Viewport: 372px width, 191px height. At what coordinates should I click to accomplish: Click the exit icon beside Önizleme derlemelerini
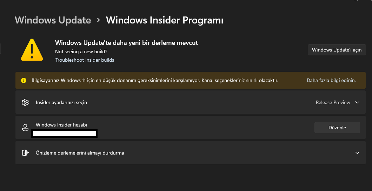click(x=25, y=153)
